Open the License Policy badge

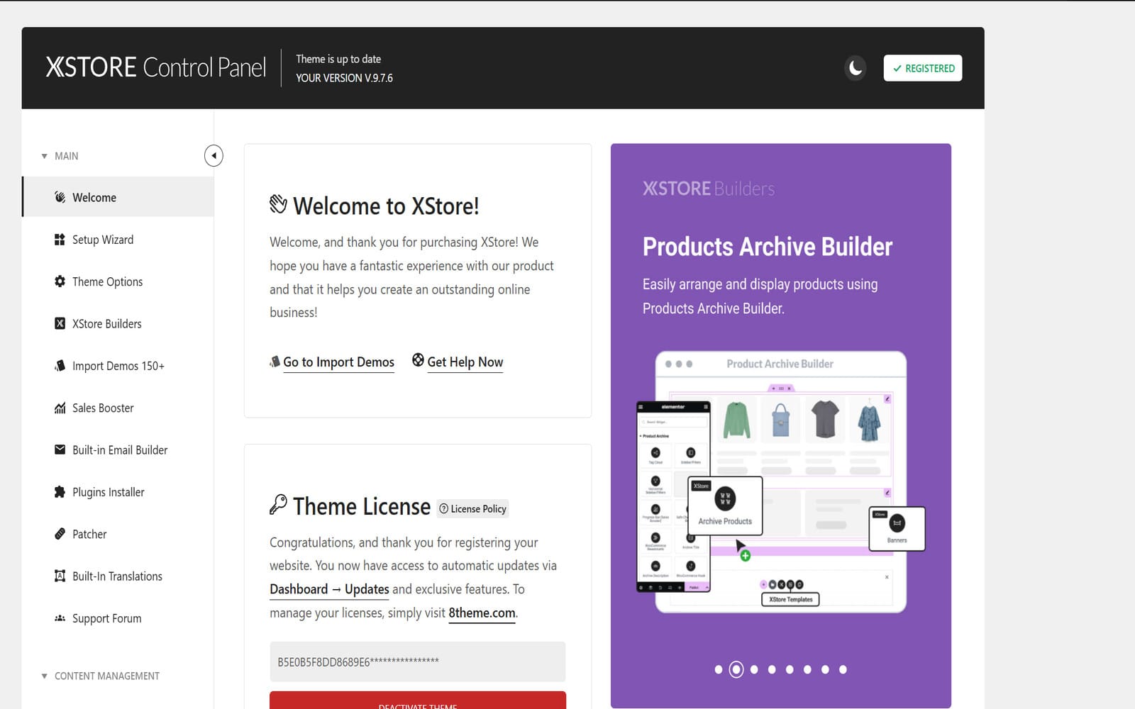coord(472,508)
